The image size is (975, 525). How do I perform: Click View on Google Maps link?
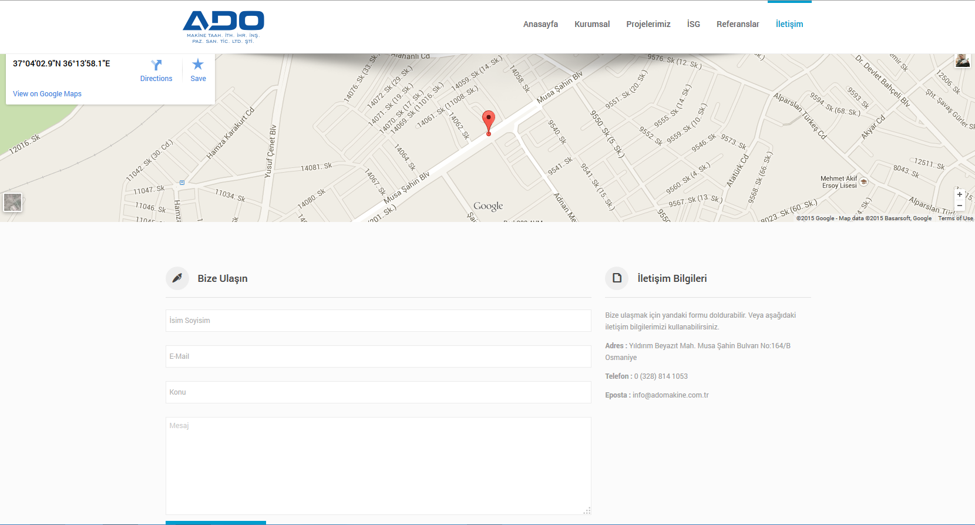tap(47, 94)
